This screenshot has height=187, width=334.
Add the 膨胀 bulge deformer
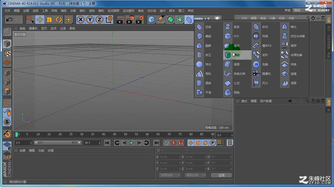pyautogui.click(x=233, y=27)
